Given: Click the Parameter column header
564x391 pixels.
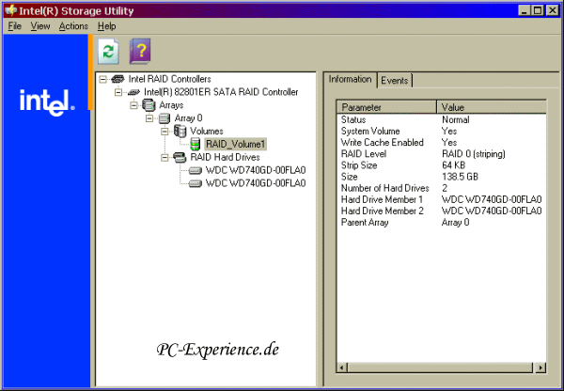Looking at the screenshot, I should pyautogui.click(x=386, y=107).
